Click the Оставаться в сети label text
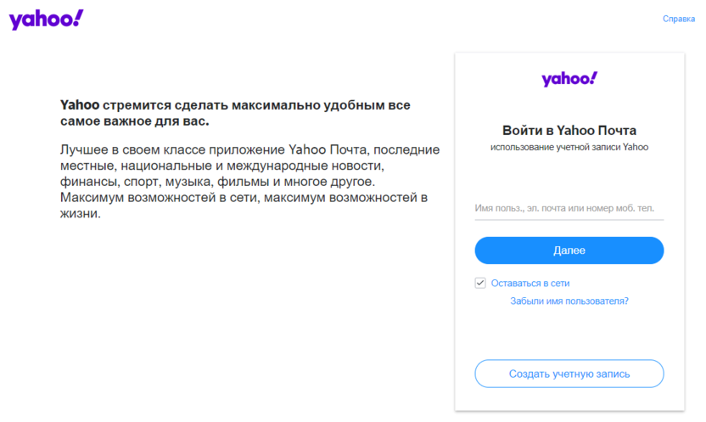 529,283
